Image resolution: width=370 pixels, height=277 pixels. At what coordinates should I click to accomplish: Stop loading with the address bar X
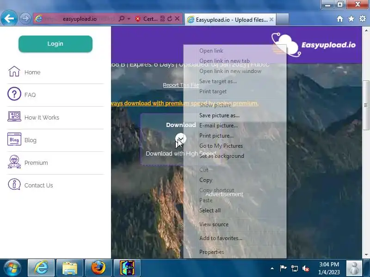point(177,18)
